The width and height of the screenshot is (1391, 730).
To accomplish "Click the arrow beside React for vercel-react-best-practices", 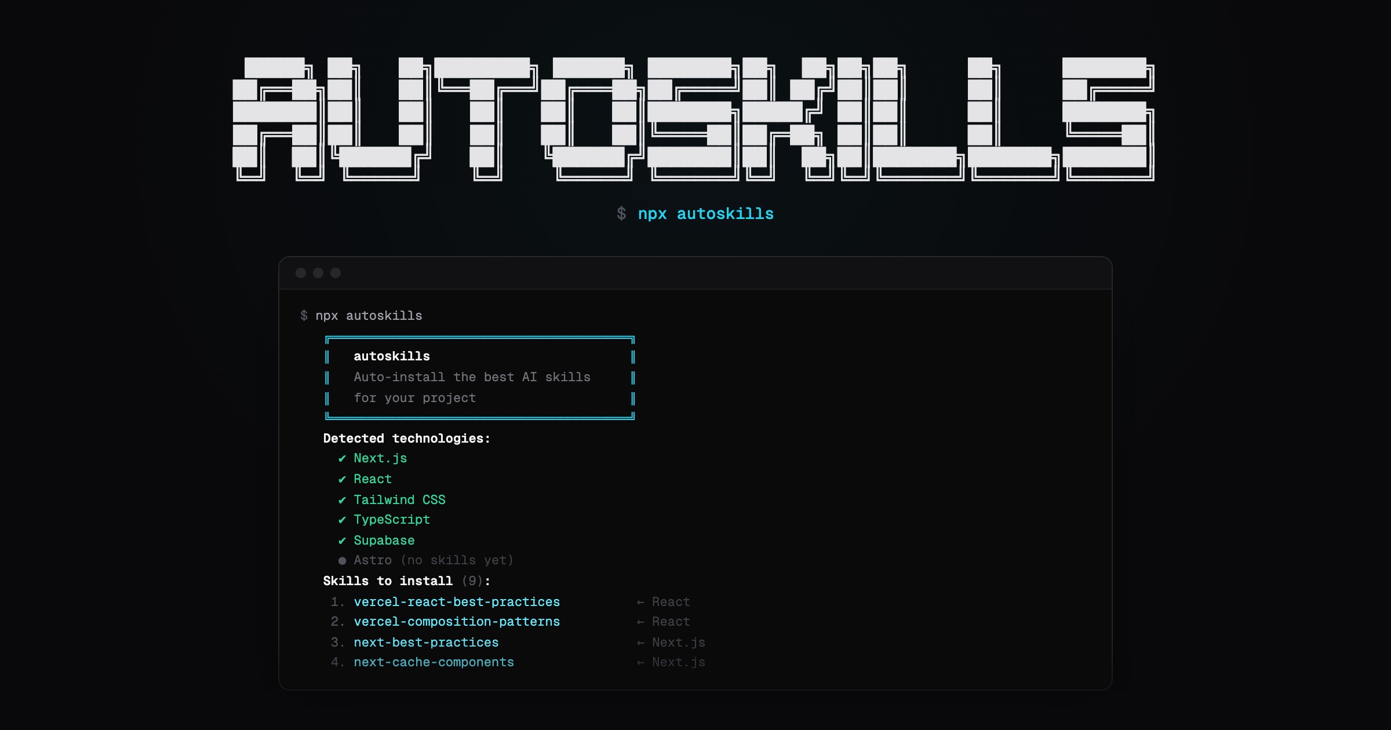I will click(640, 601).
